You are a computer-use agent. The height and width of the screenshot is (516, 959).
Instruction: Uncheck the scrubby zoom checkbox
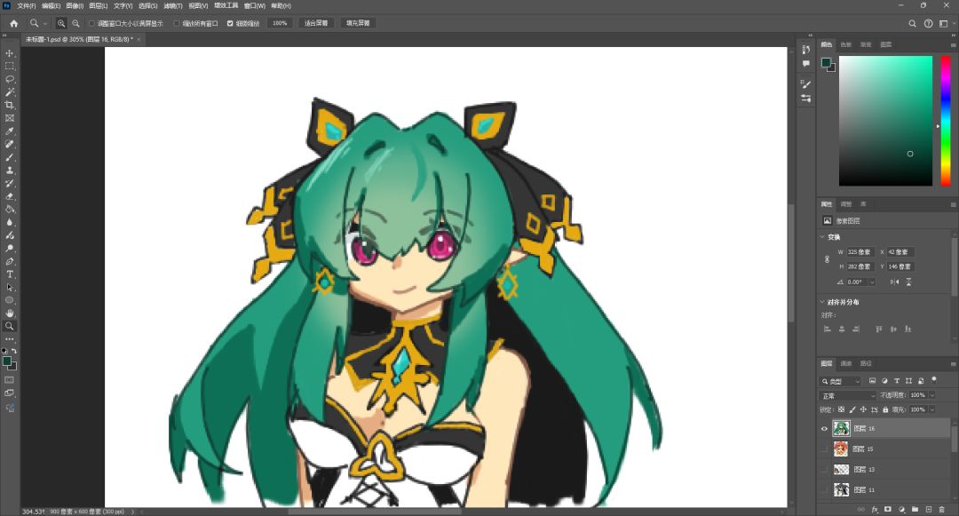point(230,23)
